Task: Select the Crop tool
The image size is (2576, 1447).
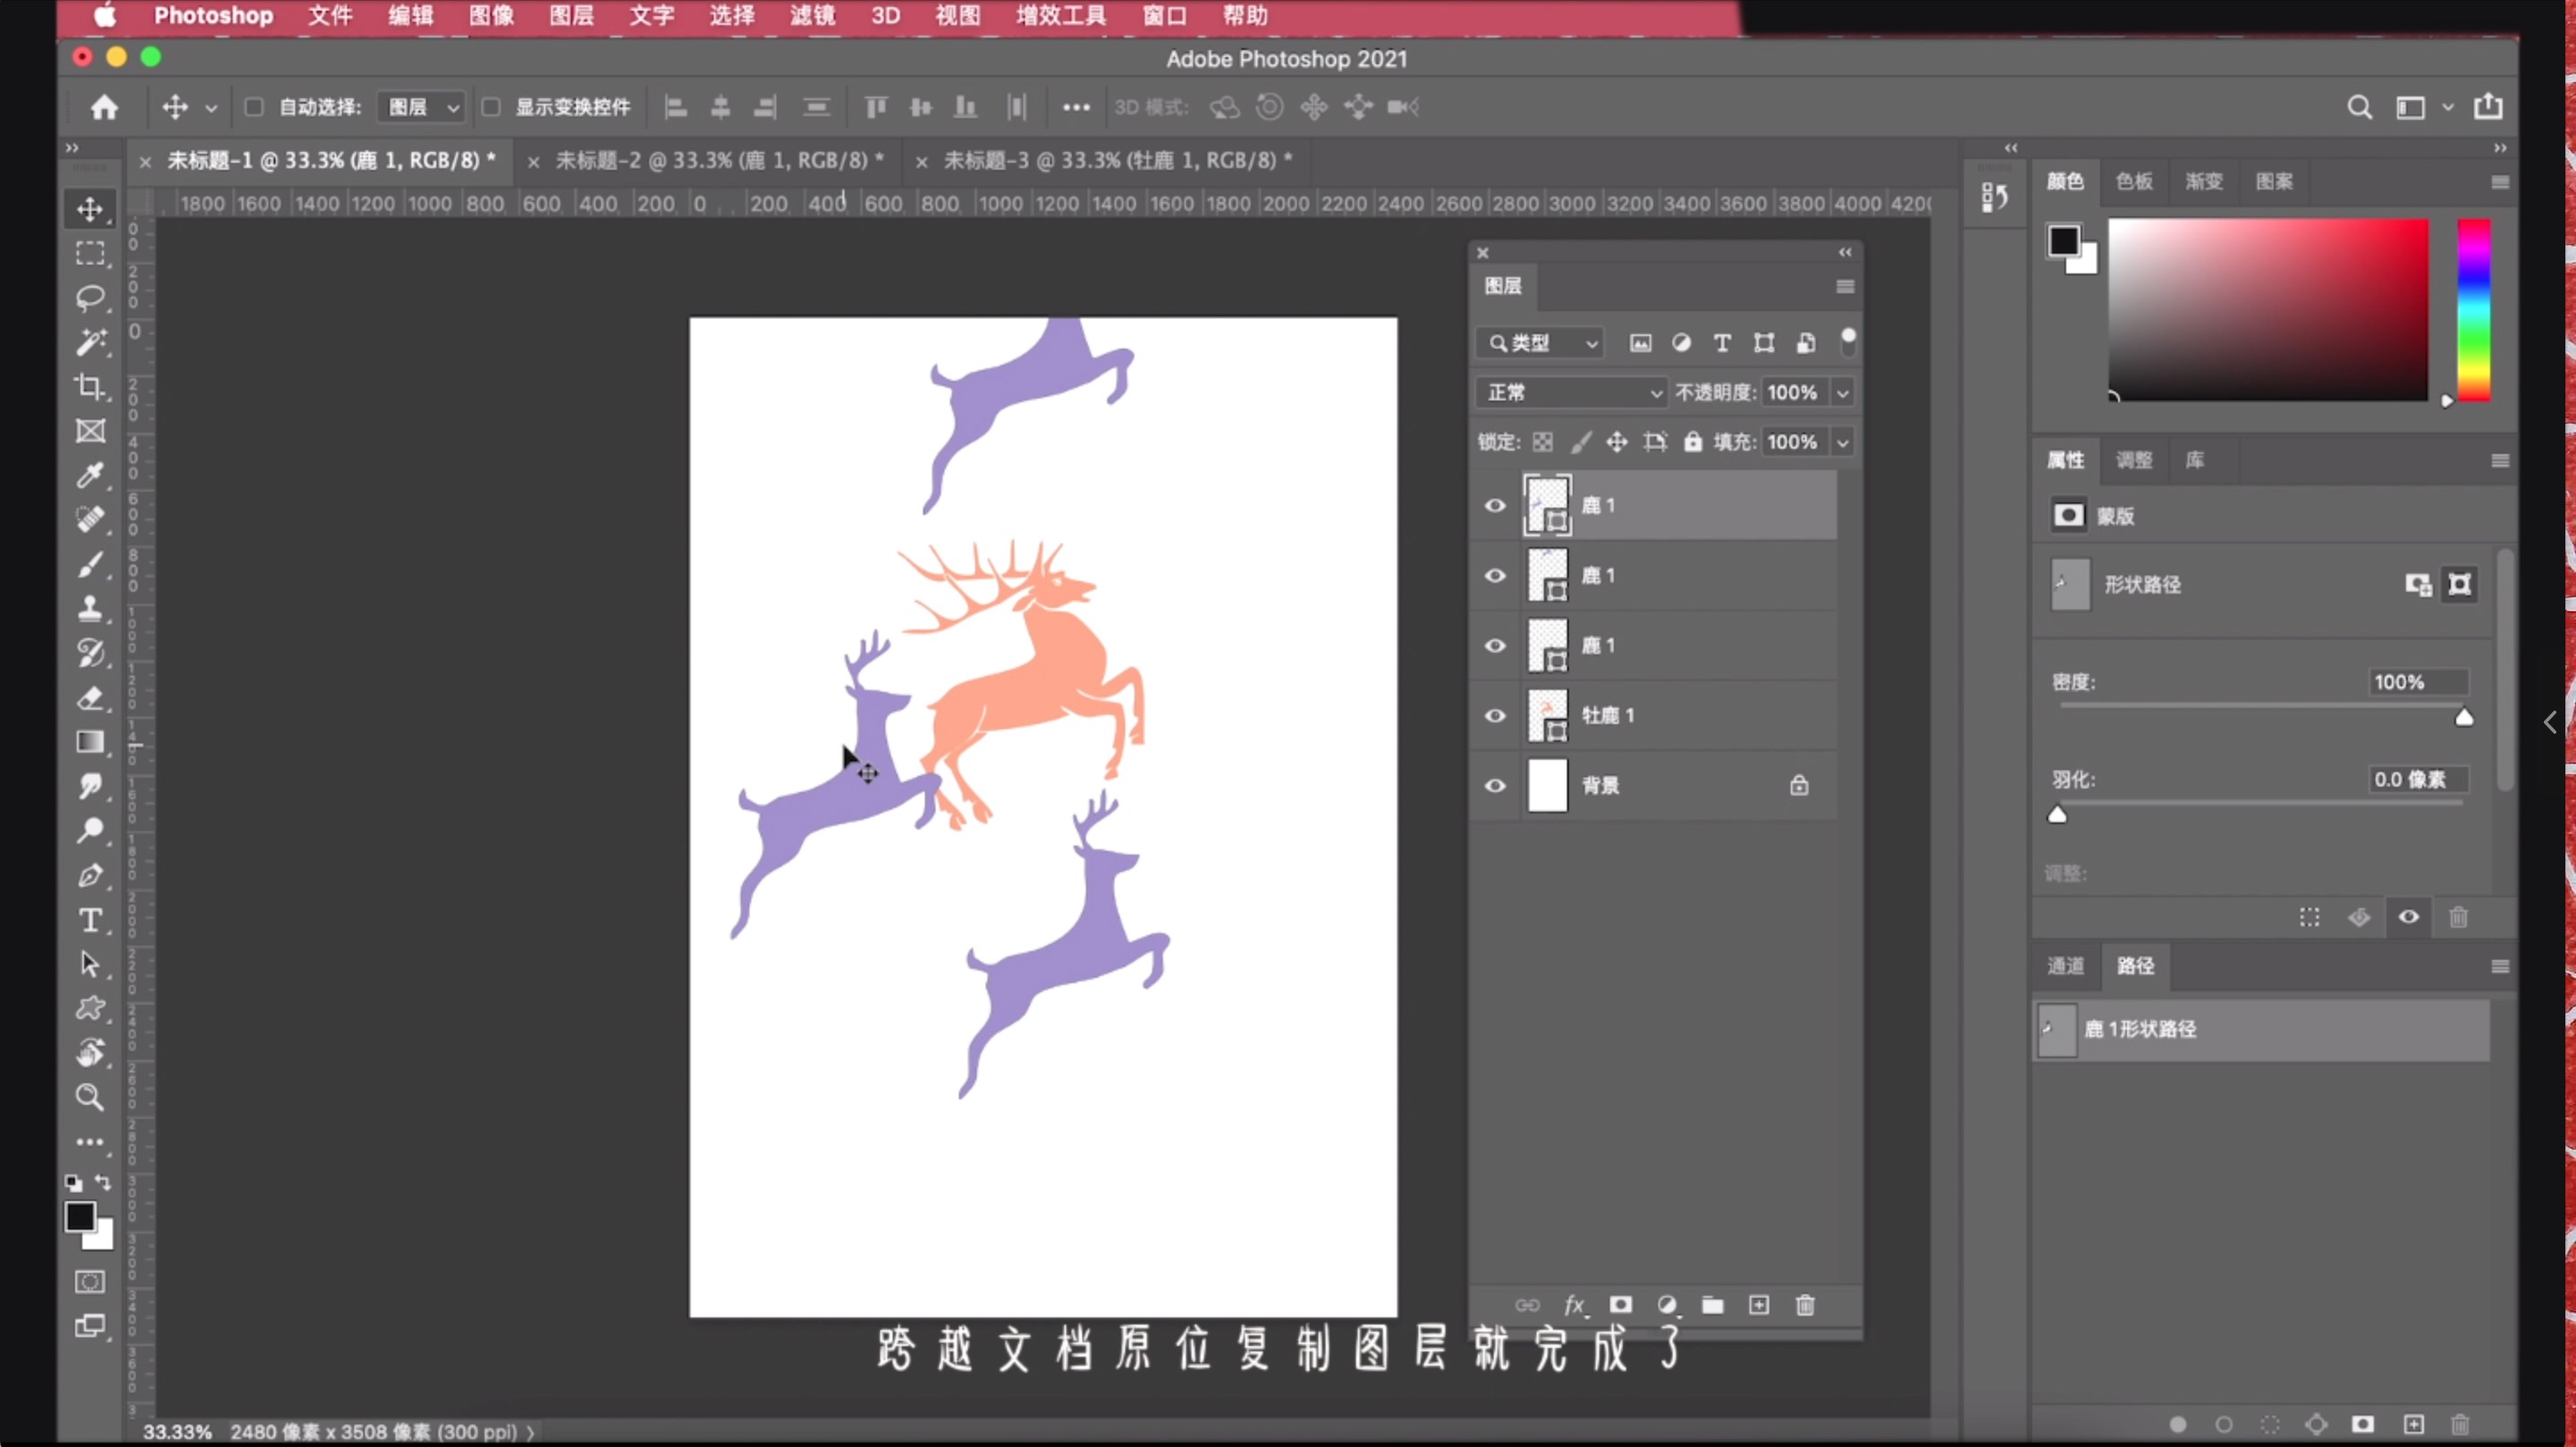Action: point(90,387)
